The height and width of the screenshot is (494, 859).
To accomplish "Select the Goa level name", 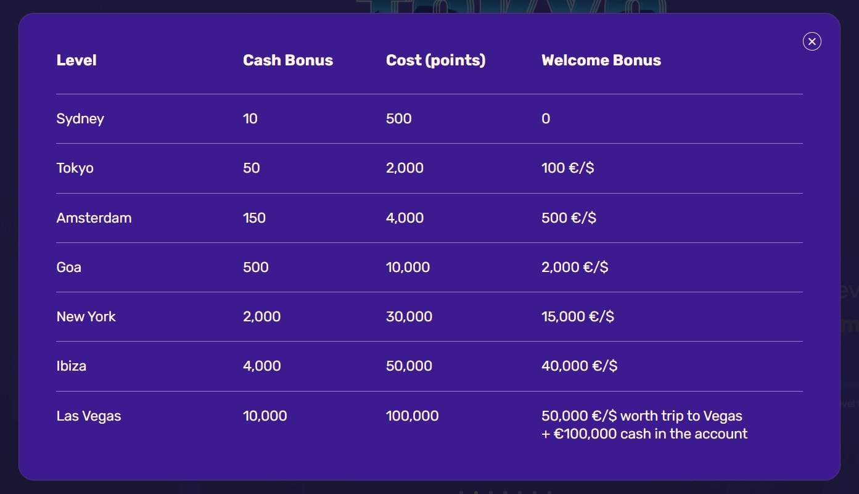I will click(69, 267).
